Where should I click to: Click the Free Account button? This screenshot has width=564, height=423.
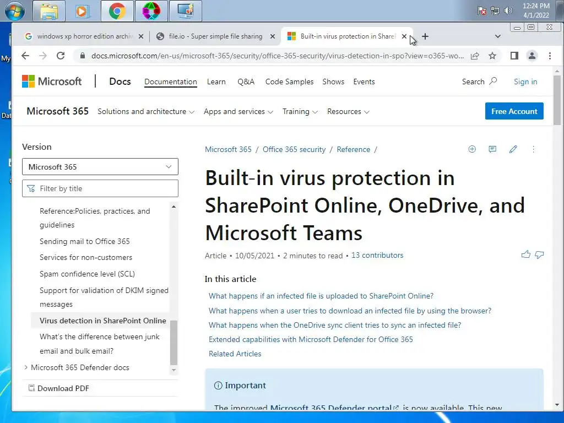514,111
